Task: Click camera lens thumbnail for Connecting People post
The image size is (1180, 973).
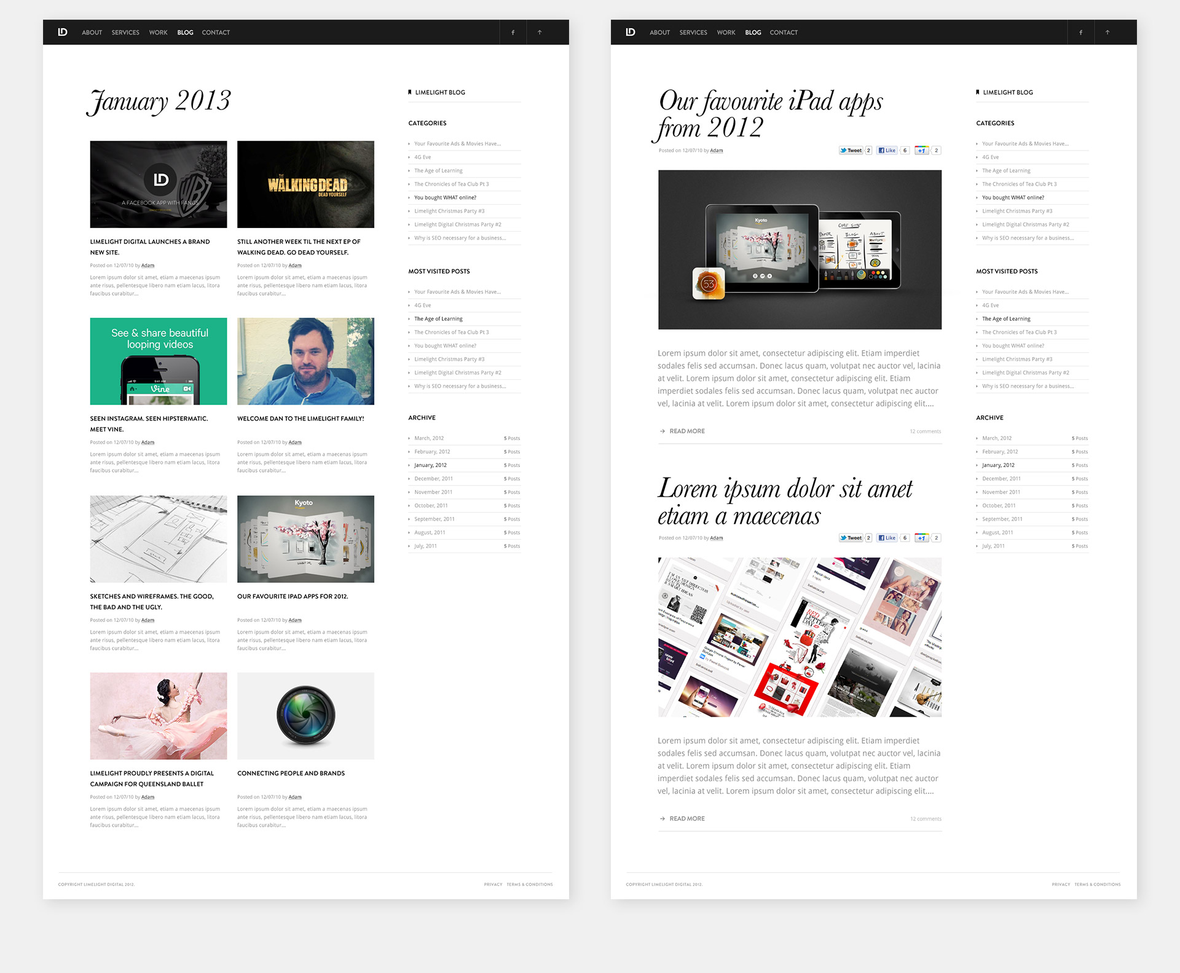Action: 305,715
